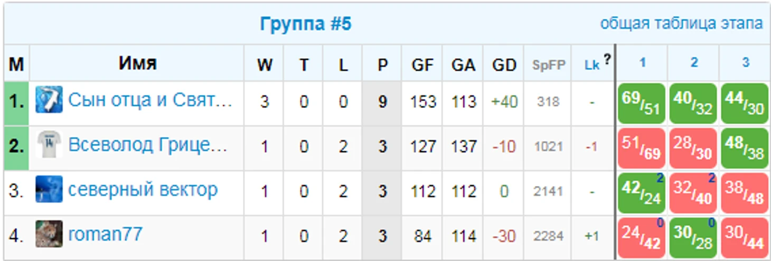Open северный вектор player profile
The height and width of the screenshot is (261, 771).
(x=143, y=190)
